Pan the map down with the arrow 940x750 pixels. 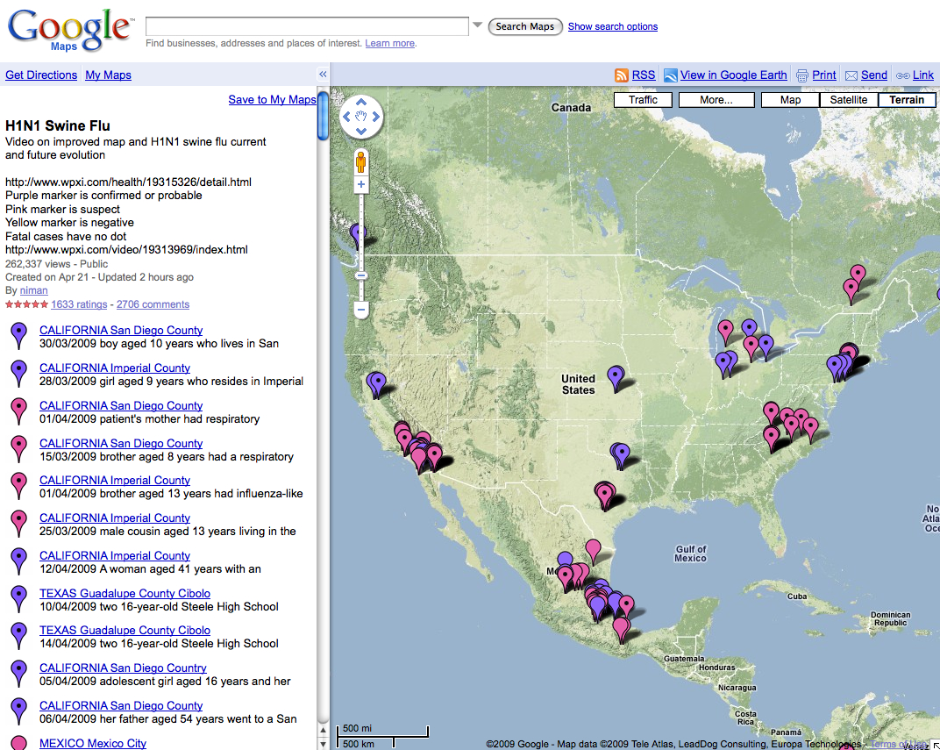coord(361,132)
